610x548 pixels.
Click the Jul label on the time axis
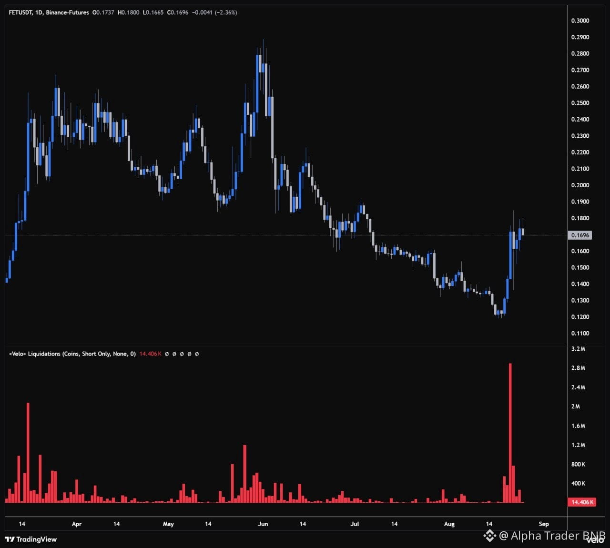click(355, 524)
